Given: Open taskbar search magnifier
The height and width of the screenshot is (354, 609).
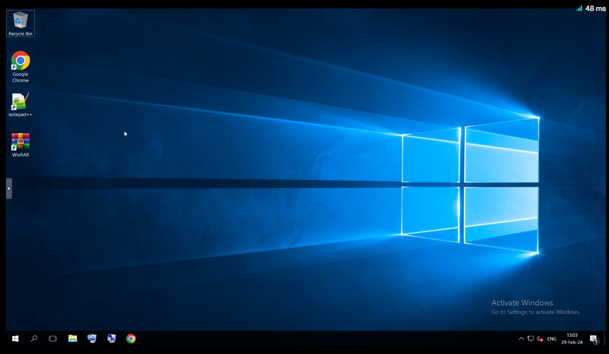Looking at the screenshot, I should click(x=34, y=338).
